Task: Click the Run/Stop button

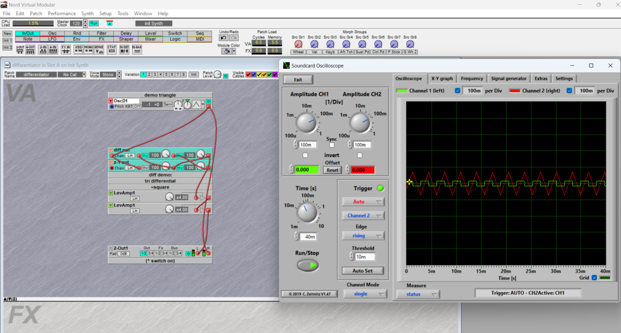Action: click(307, 265)
